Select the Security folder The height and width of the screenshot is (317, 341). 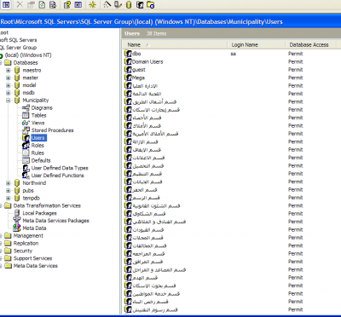(23, 251)
